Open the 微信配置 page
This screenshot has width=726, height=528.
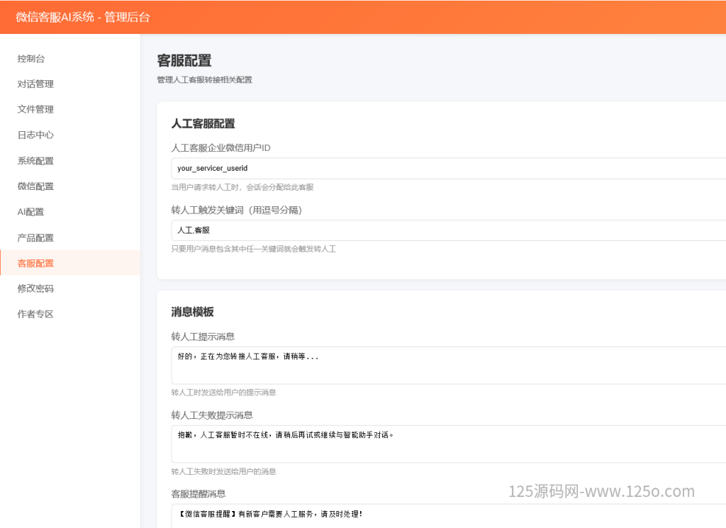coord(35,186)
